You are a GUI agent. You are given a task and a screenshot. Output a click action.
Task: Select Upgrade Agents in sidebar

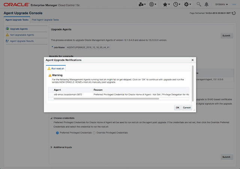pos(19,29)
